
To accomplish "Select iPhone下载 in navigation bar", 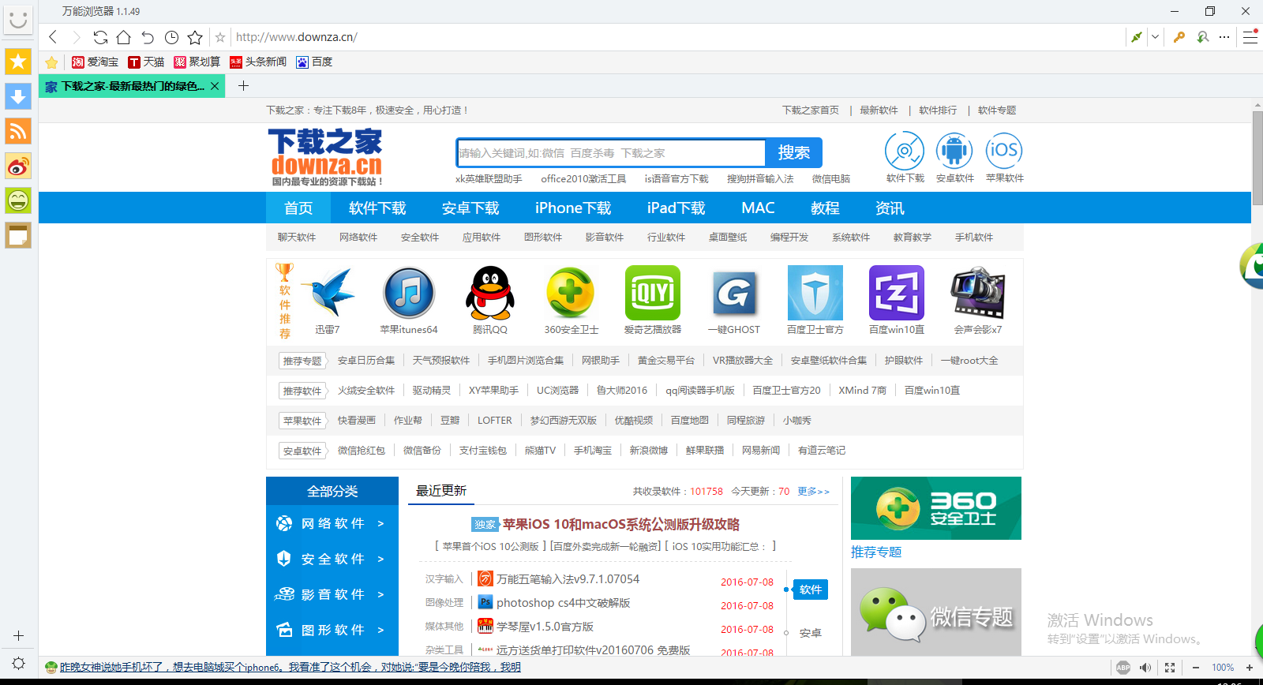I will click(573, 208).
